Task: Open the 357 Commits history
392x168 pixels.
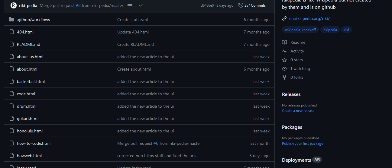Action: [x=252, y=5]
